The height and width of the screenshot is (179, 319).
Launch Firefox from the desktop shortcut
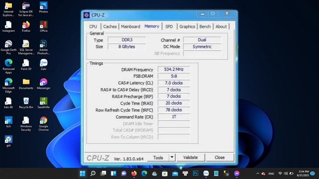click(x=26, y=25)
